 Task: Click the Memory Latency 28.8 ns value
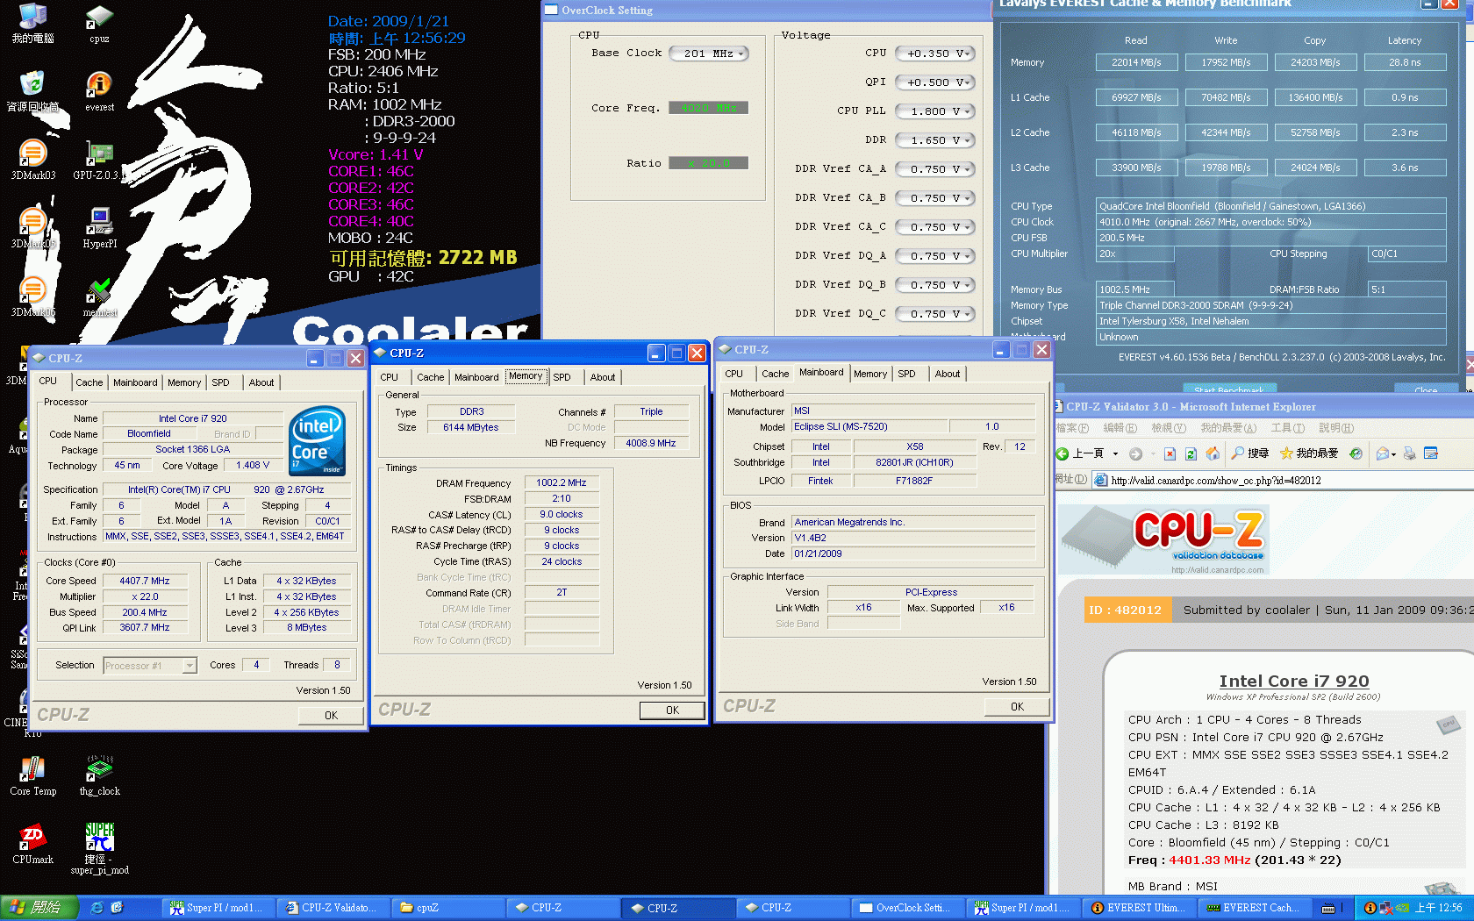coord(1405,62)
